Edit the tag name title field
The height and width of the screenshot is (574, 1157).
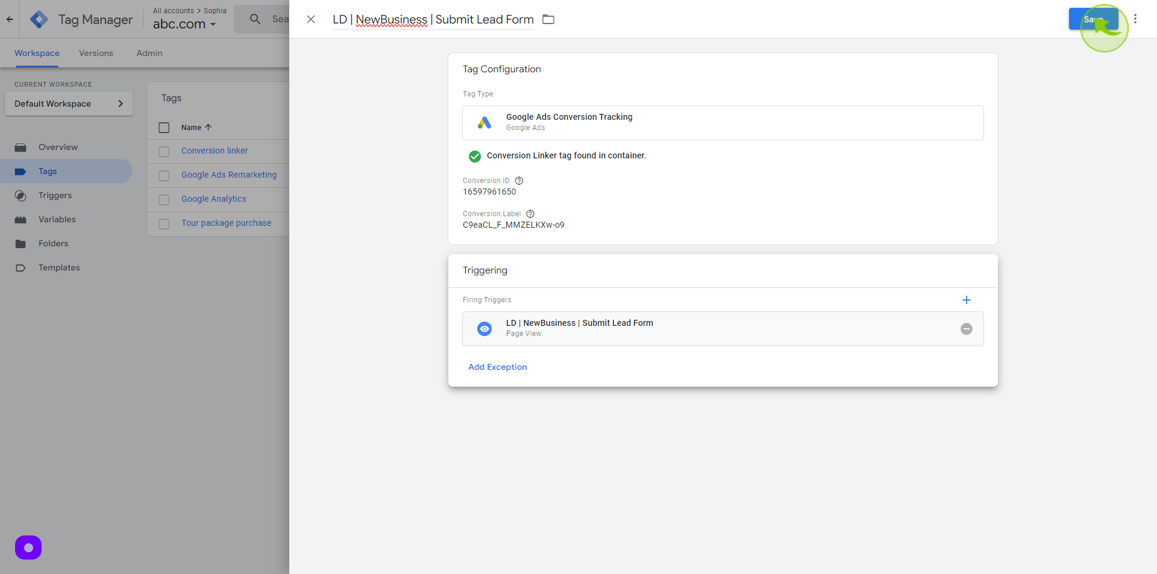pos(433,19)
